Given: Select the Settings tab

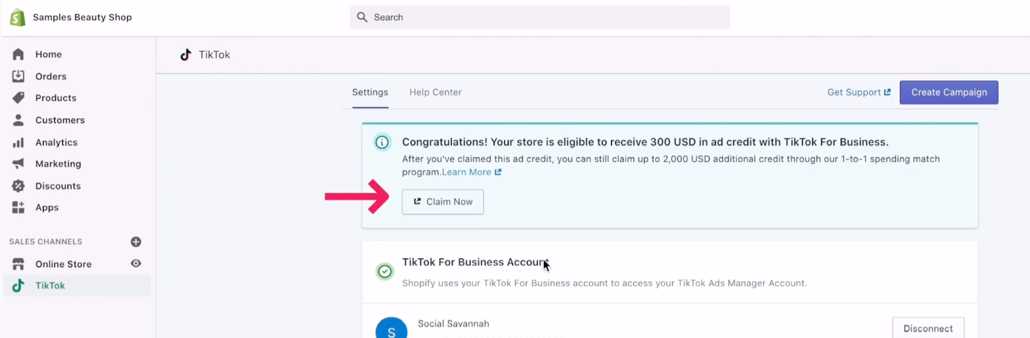Looking at the screenshot, I should [x=370, y=93].
